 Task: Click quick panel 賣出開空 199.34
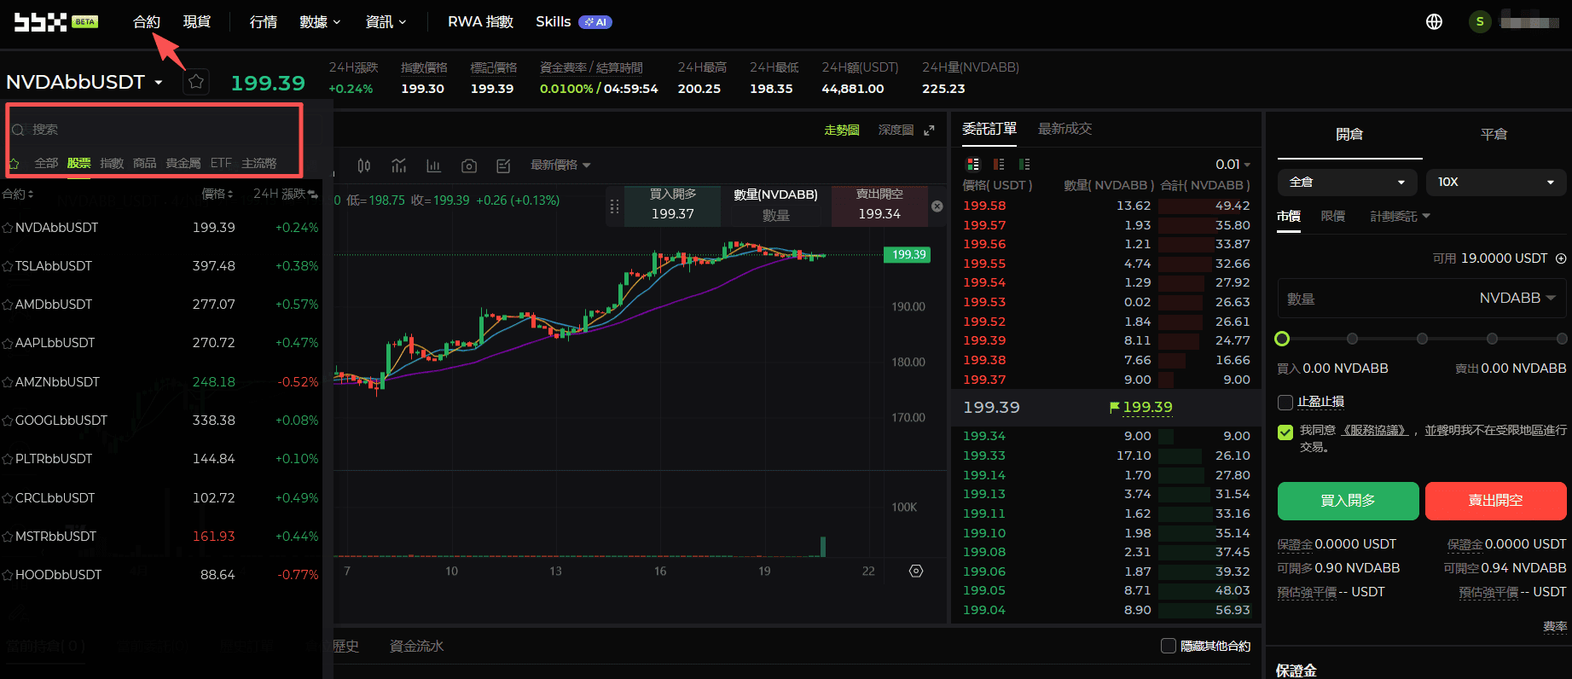click(x=879, y=206)
